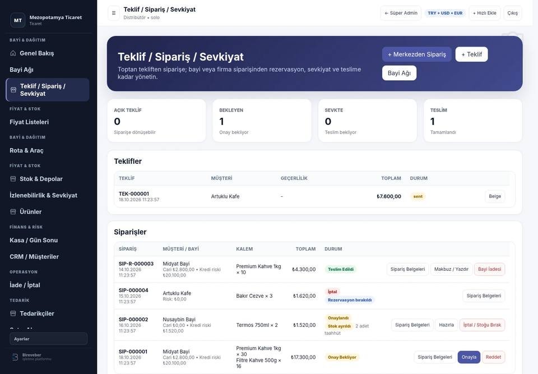Go to Rota & Araç
The image size is (538, 374).
(x=47, y=150)
